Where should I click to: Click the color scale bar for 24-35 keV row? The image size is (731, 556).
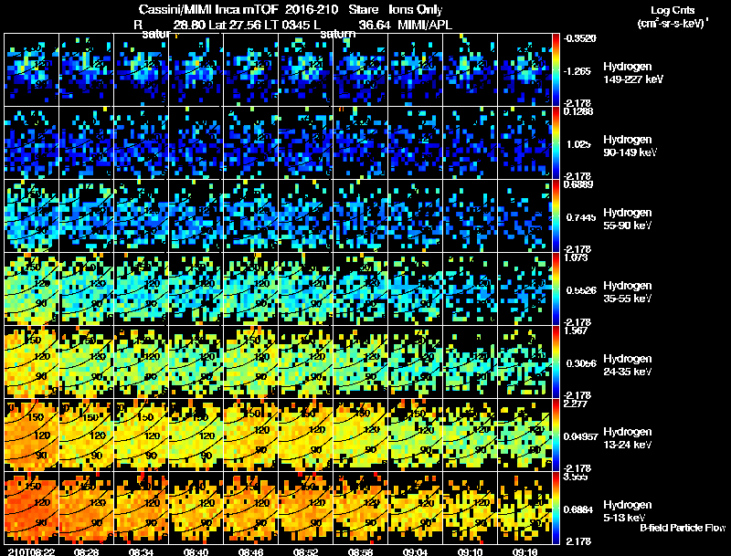pyautogui.click(x=556, y=362)
